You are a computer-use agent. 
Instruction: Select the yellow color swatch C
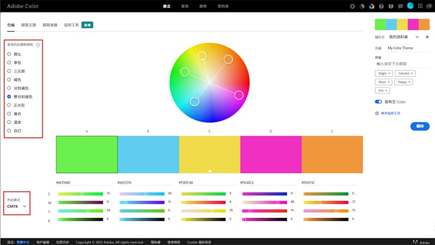click(210, 154)
